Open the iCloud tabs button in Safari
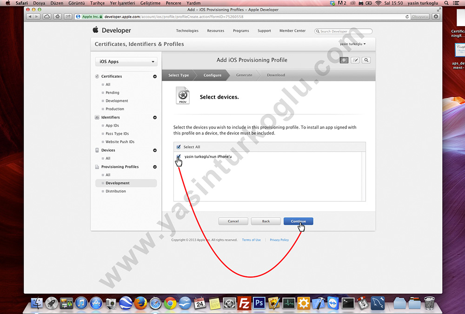Image resolution: width=465 pixels, height=314 pixels. pyautogui.click(x=47, y=17)
